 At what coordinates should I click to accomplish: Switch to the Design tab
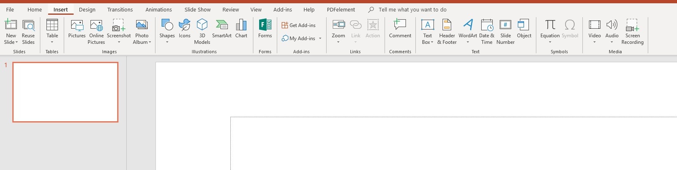coord(87,9)
